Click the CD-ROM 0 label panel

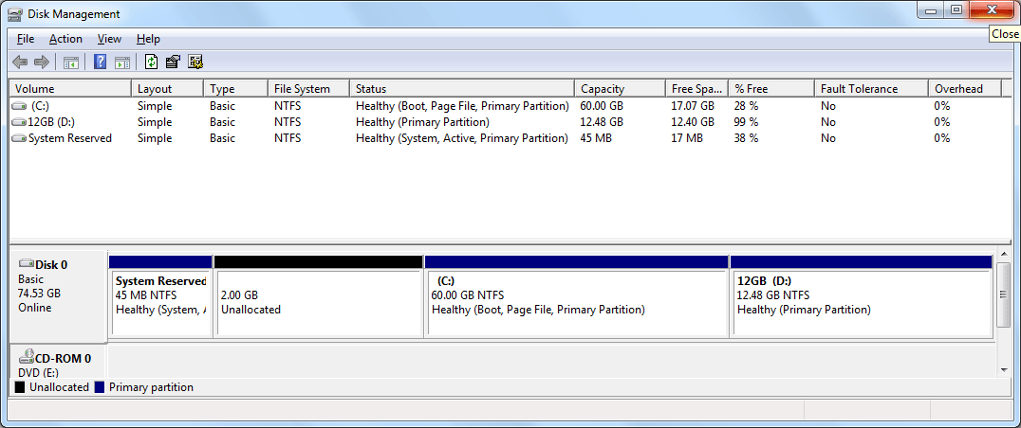point(58,361)
